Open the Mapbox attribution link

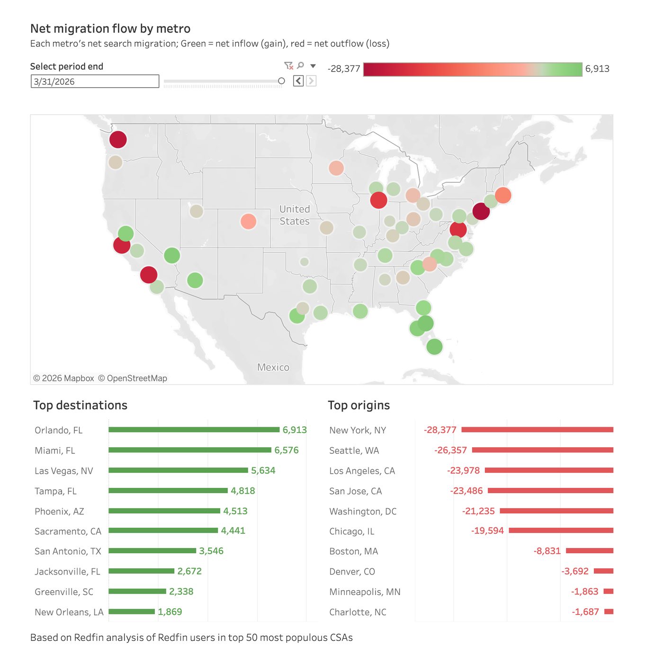pos(63,378)
